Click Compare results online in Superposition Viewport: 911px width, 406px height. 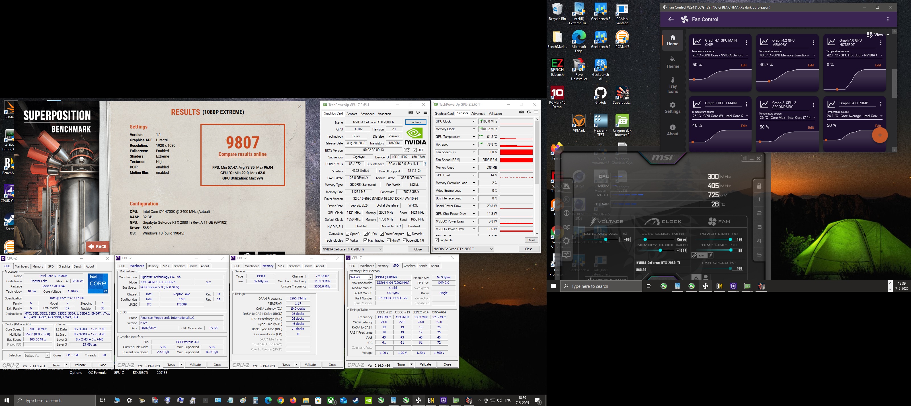(243, 154)
